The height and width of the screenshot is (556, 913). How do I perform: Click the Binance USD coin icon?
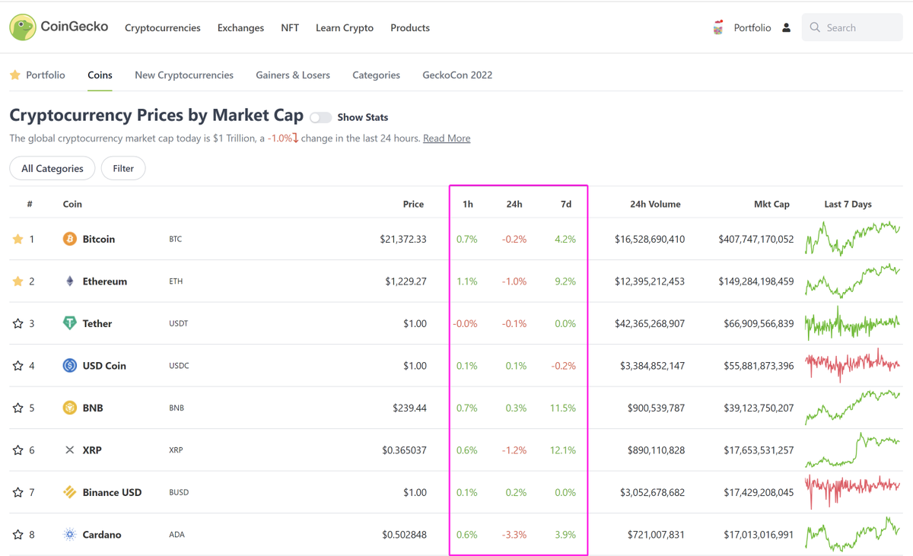(x=69, y=492)
